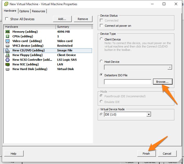The height and width of the screenshot is (164, 184).
Task: Toggle Connect at power on checkbox
Action: point(102,26)
